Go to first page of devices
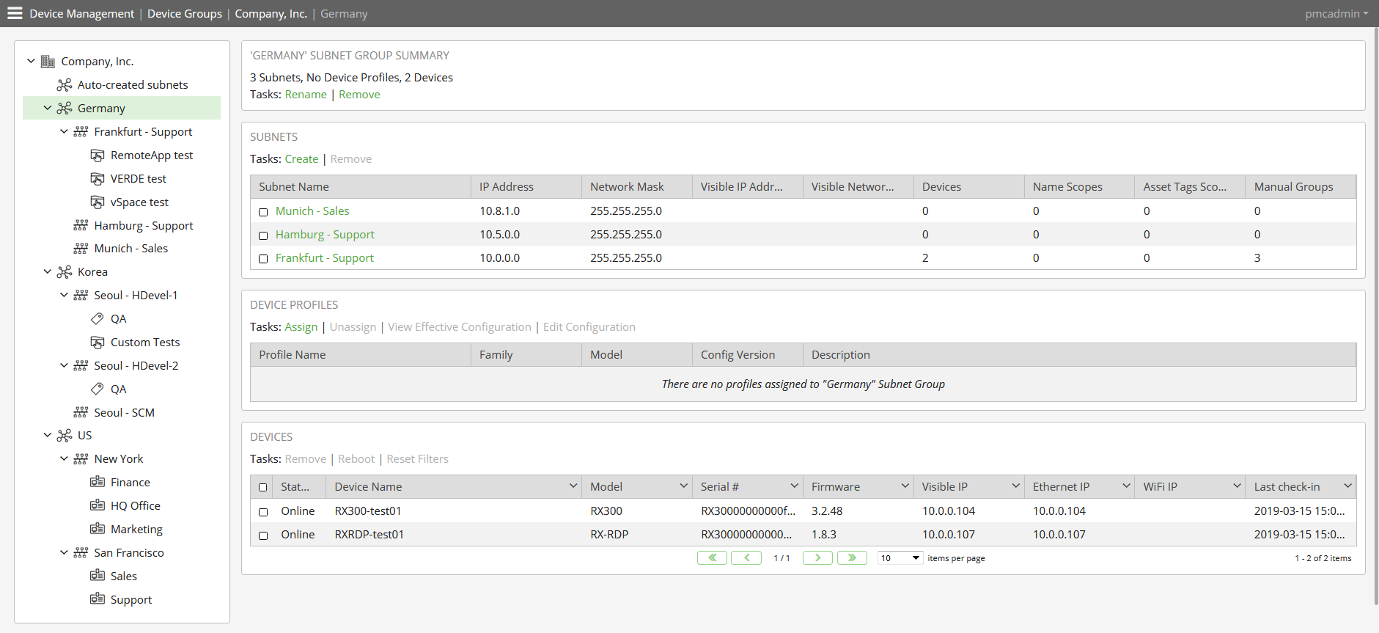The height and width of the screenshot is (633, 1379). pyautogui.click(x=712, y=558)
